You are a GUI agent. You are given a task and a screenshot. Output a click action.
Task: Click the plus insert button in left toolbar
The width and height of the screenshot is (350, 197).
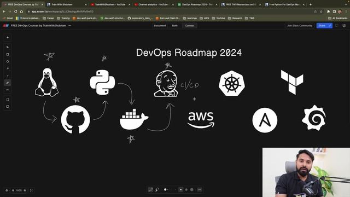(x=8, y=38)
